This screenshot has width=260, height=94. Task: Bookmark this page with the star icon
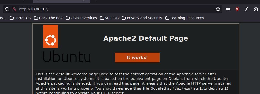point(218,9)
